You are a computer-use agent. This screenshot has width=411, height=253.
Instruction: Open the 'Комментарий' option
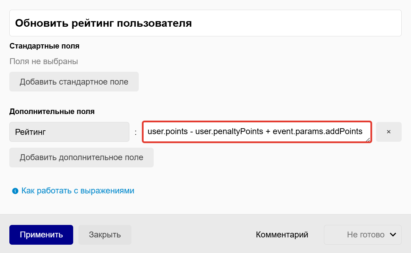point(282,235)
